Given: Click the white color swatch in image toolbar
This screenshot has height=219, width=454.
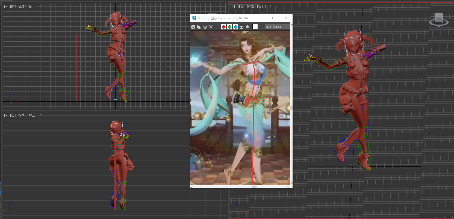Looking at the screenshot, I should [255, 26].
